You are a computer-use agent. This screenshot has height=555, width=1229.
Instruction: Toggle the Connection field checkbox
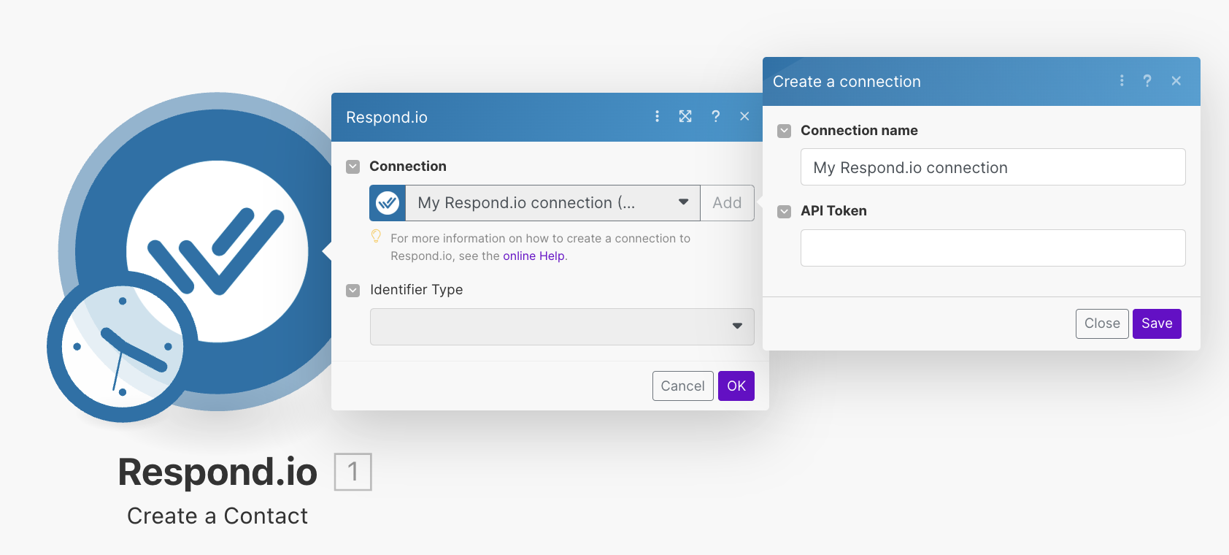(353, 166)
